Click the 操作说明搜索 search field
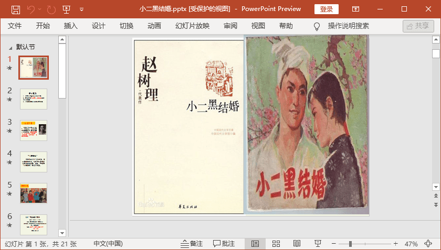Screen dimensions: 441x250 point(348,26)
